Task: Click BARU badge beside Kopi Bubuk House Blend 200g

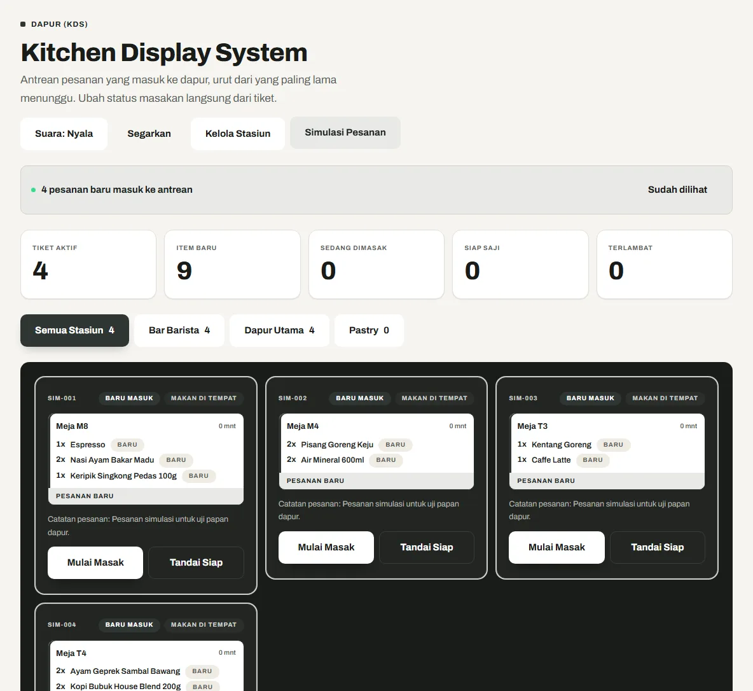Action: tap(203, 687)
